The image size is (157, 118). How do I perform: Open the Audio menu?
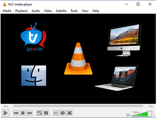point(36,11)
